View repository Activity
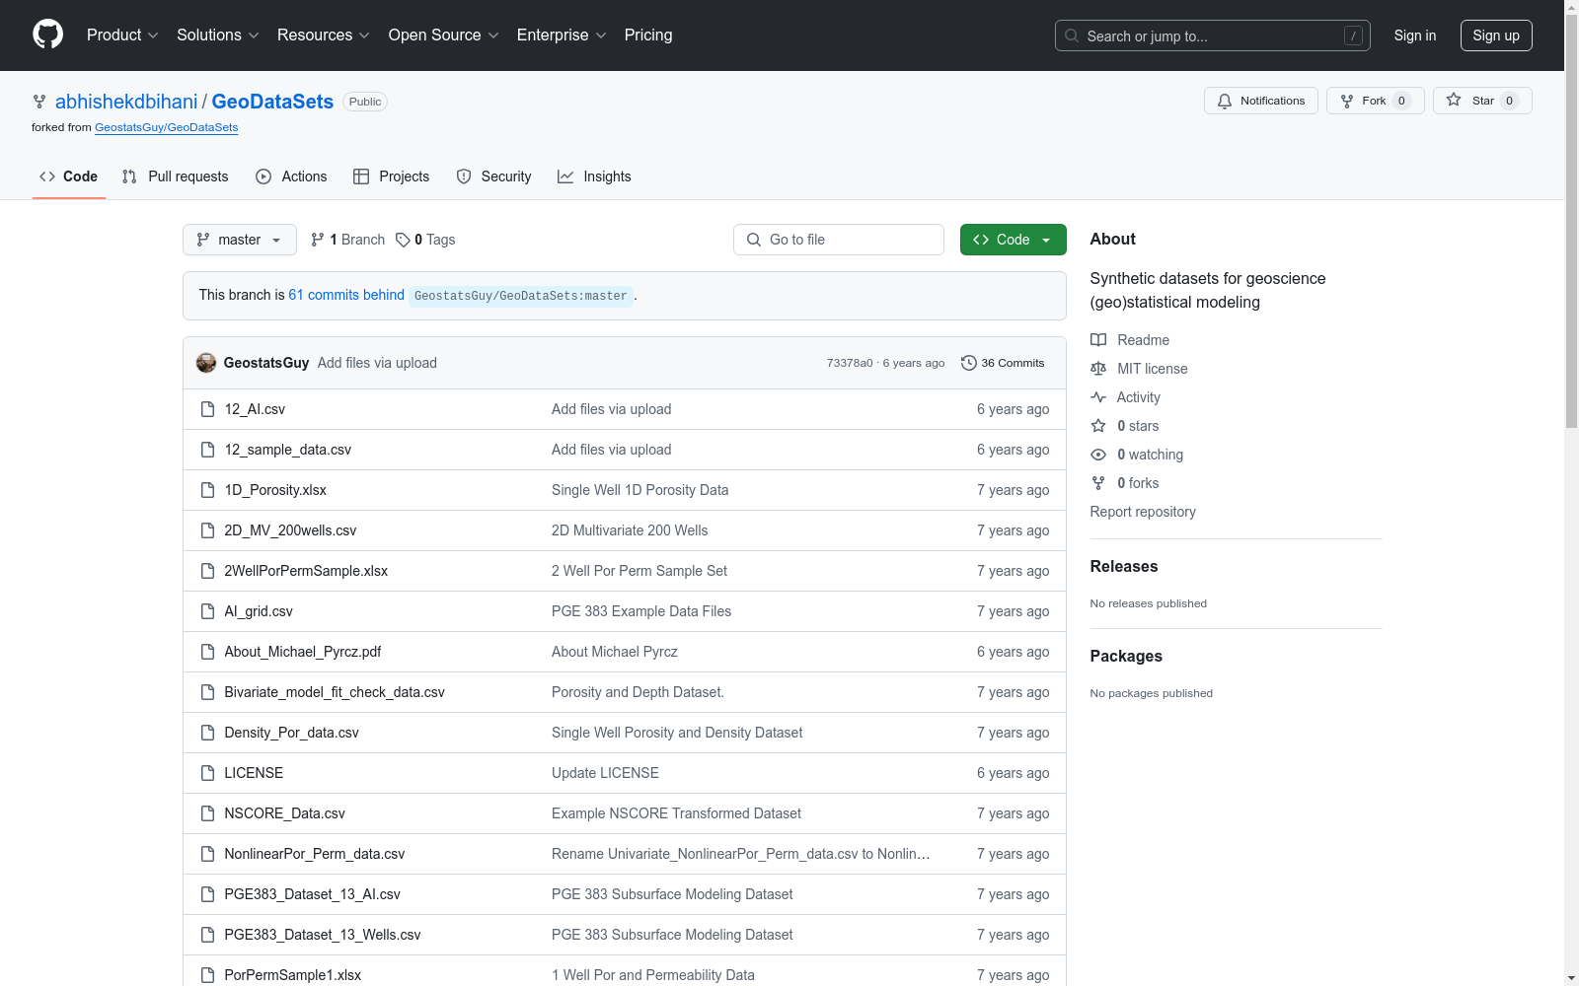This screenshot has height=986, width=1579. [1125, 397]
